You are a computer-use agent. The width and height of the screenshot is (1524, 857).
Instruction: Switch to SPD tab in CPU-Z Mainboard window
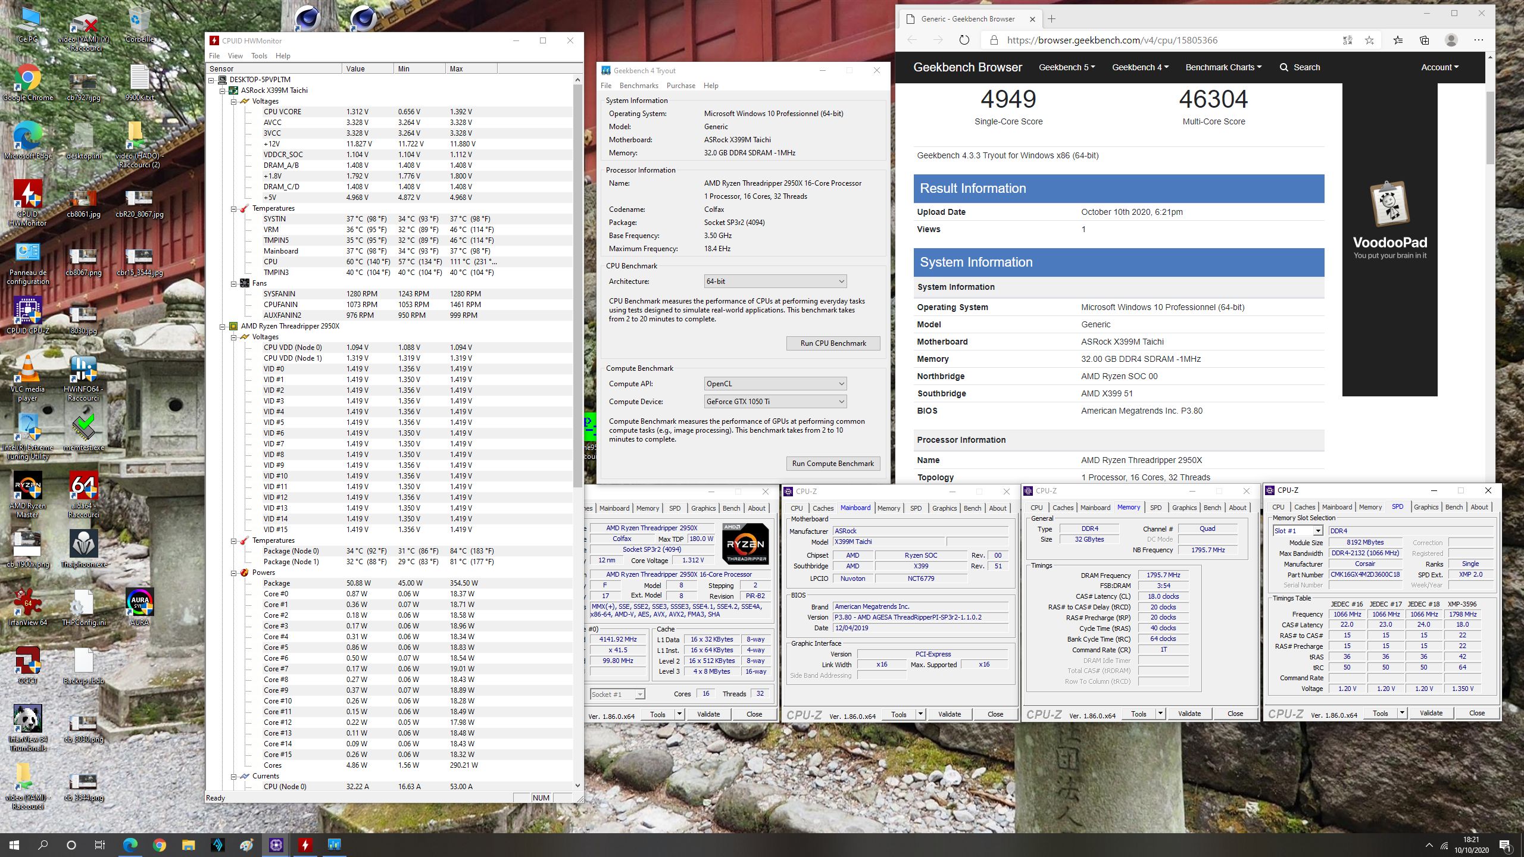click(x=916, y=508)
